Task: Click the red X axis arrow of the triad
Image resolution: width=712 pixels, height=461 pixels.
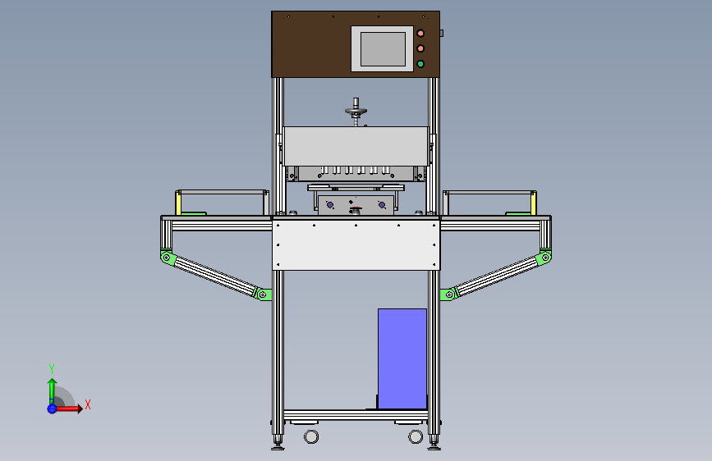Action: [x=69, y=409]
